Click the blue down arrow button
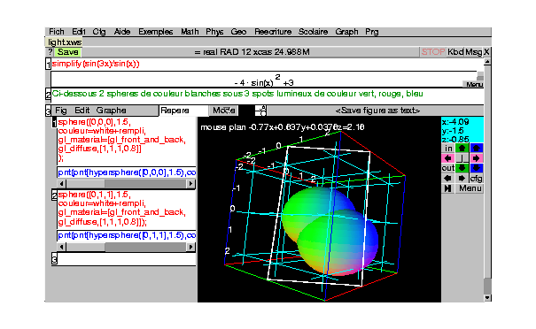 (x=476, y=168)
